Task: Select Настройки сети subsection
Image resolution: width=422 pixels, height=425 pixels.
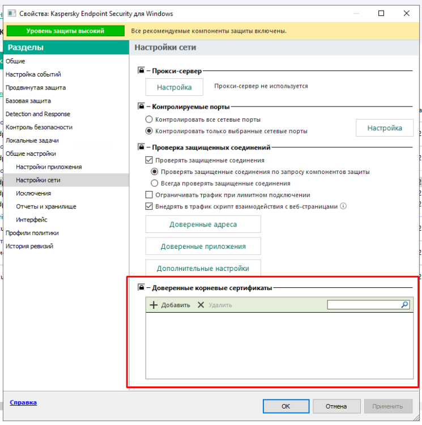Action: tap(66, 180)
